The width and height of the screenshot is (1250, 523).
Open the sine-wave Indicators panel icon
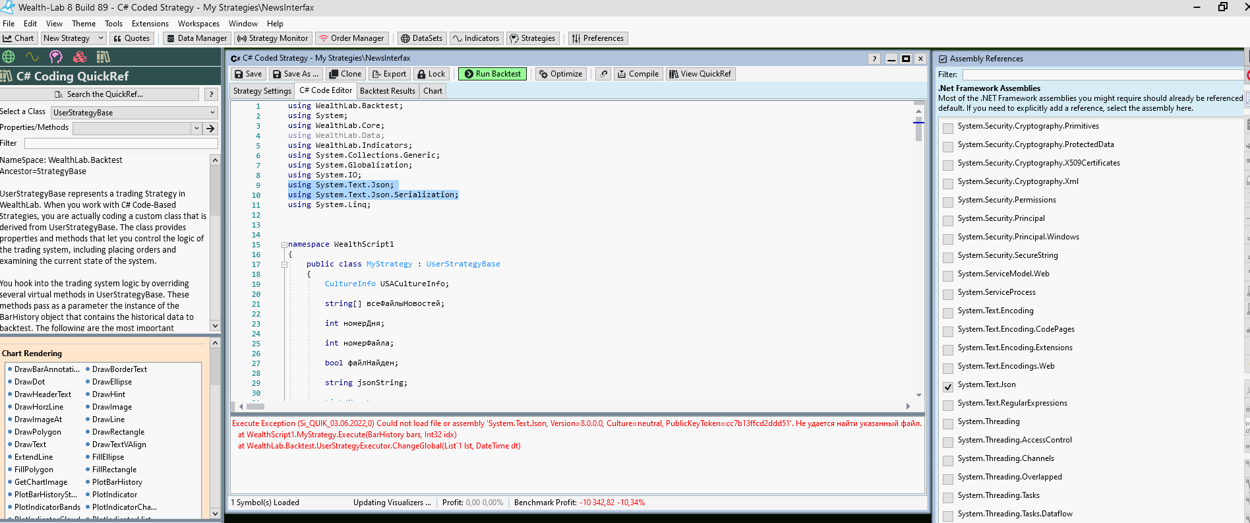tap(32, 57)
